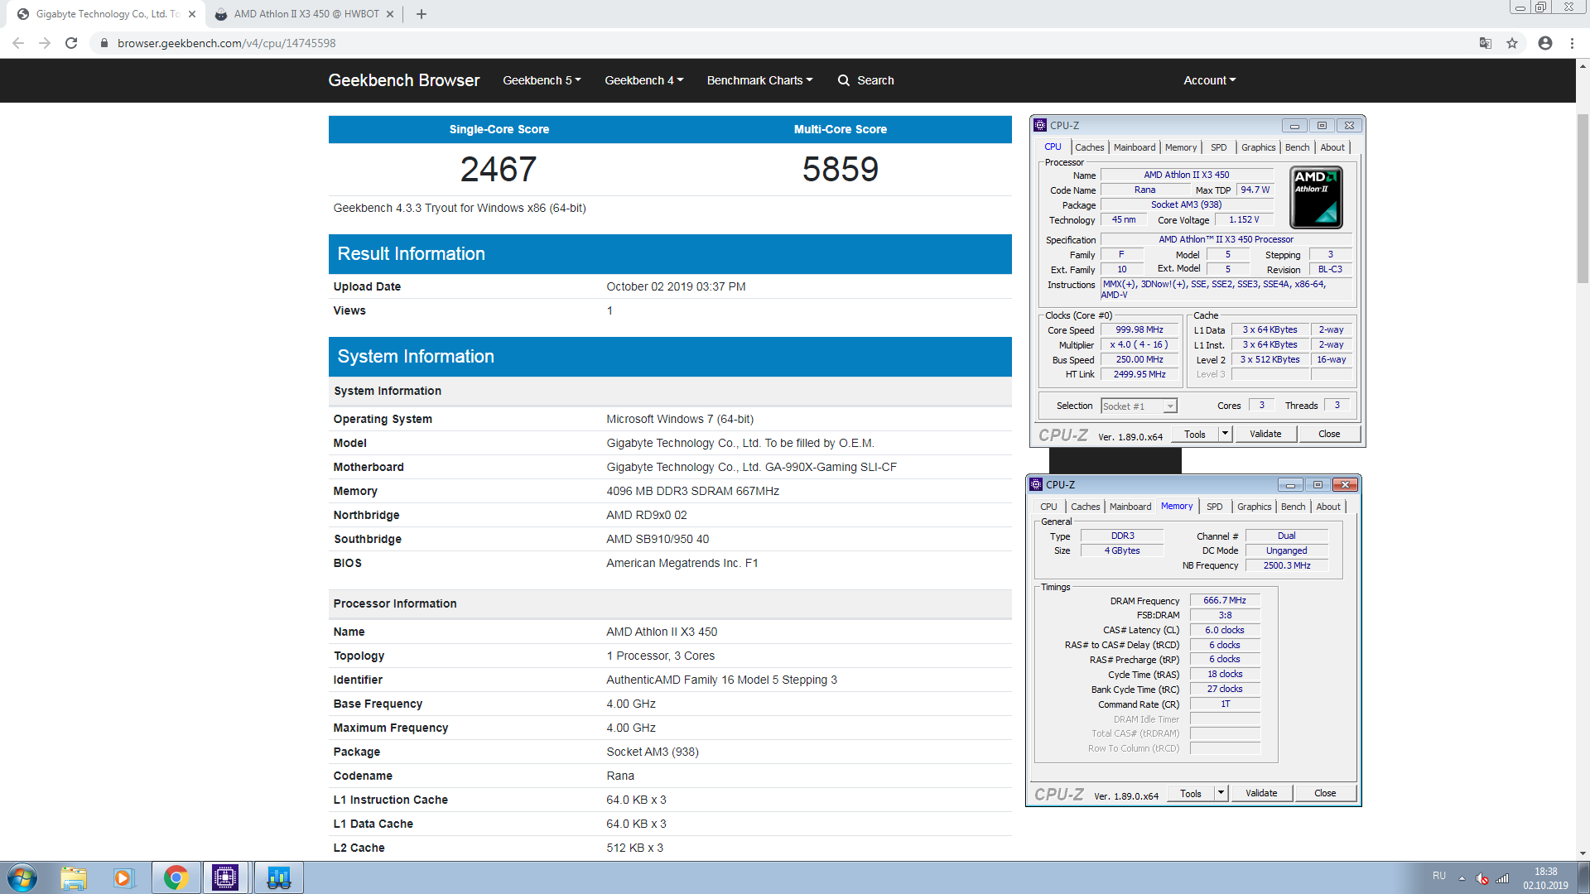Open Graphics tab in upper CPU-Z window

click(1258, 147)
